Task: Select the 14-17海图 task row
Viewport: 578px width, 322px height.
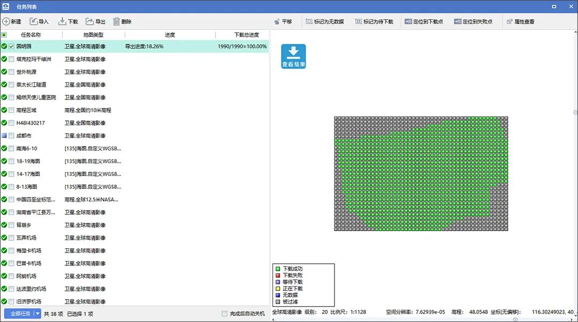Action: 134,174
